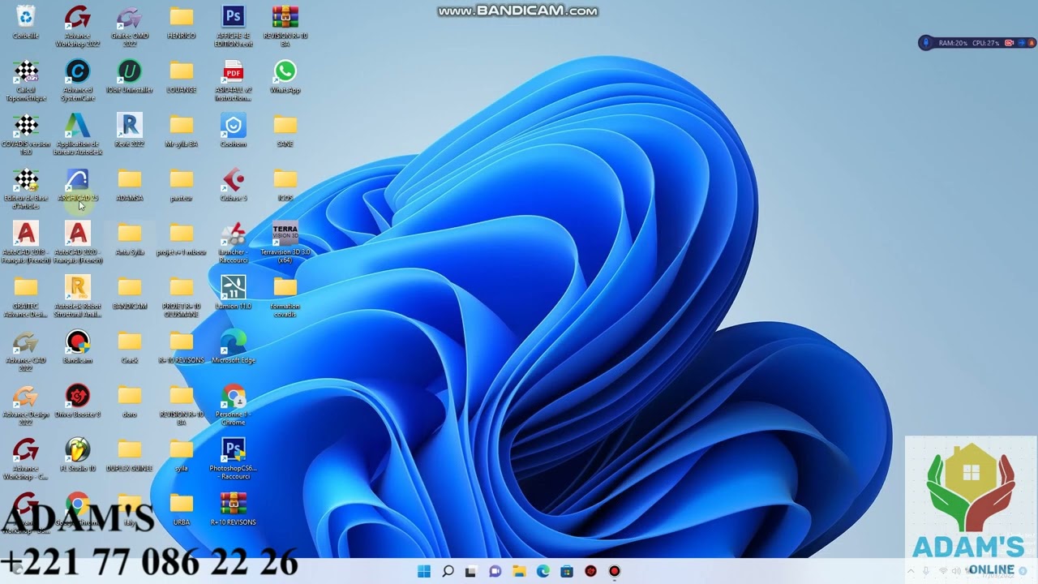The height and width of the screenshot is (584, 1038).
Task: Open the R+10 REVISONS folder
Action: click(x=182, y=348)
